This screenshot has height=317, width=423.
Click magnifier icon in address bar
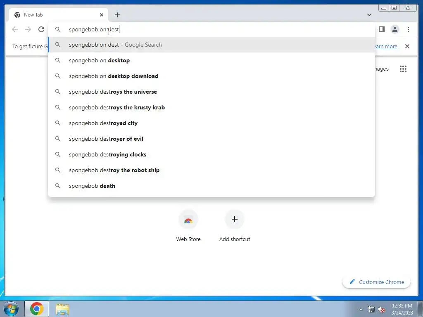click(x=58, y=29)
